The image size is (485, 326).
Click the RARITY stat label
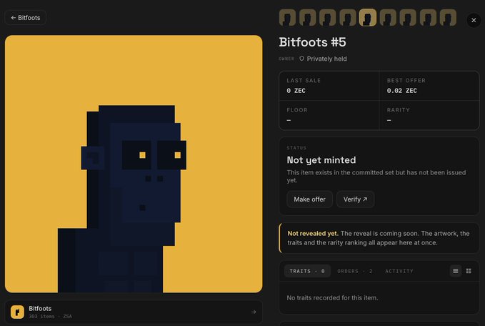coord(398,110)
